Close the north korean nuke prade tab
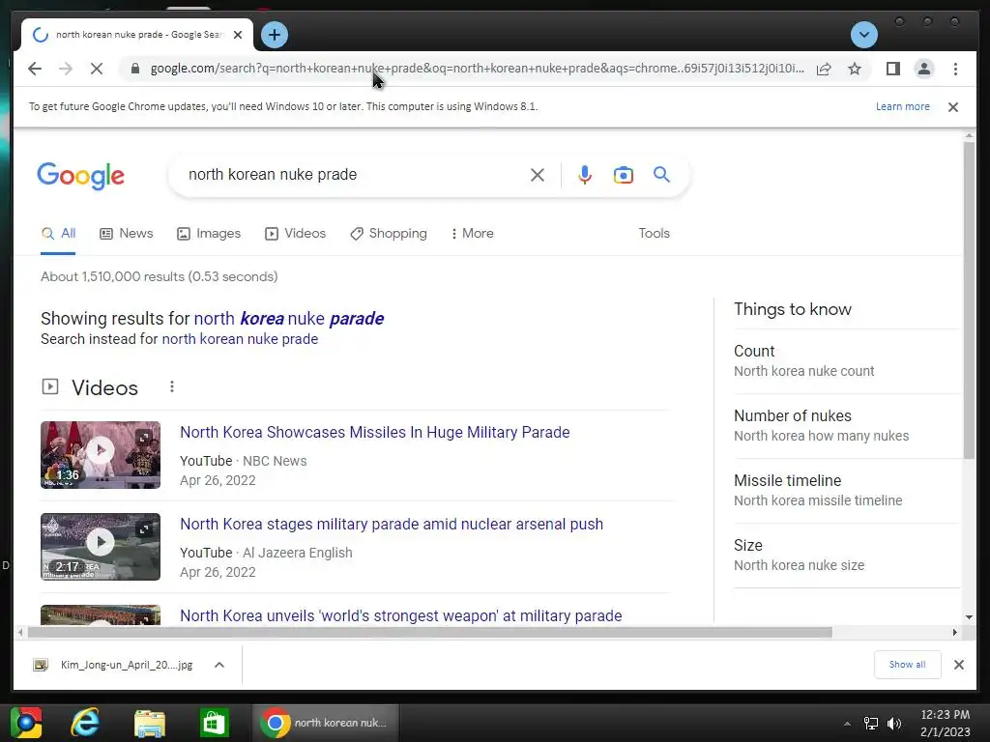This screenshot has height=742, width=990. coord(238,35)
